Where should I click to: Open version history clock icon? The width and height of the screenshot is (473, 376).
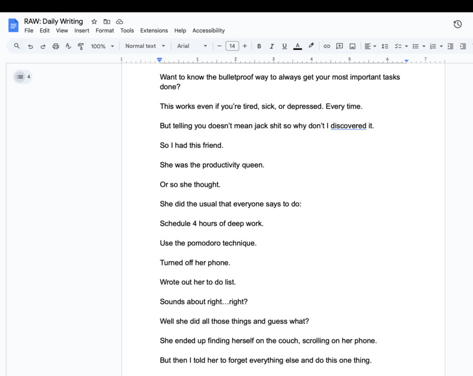click(x=458, y=24)
